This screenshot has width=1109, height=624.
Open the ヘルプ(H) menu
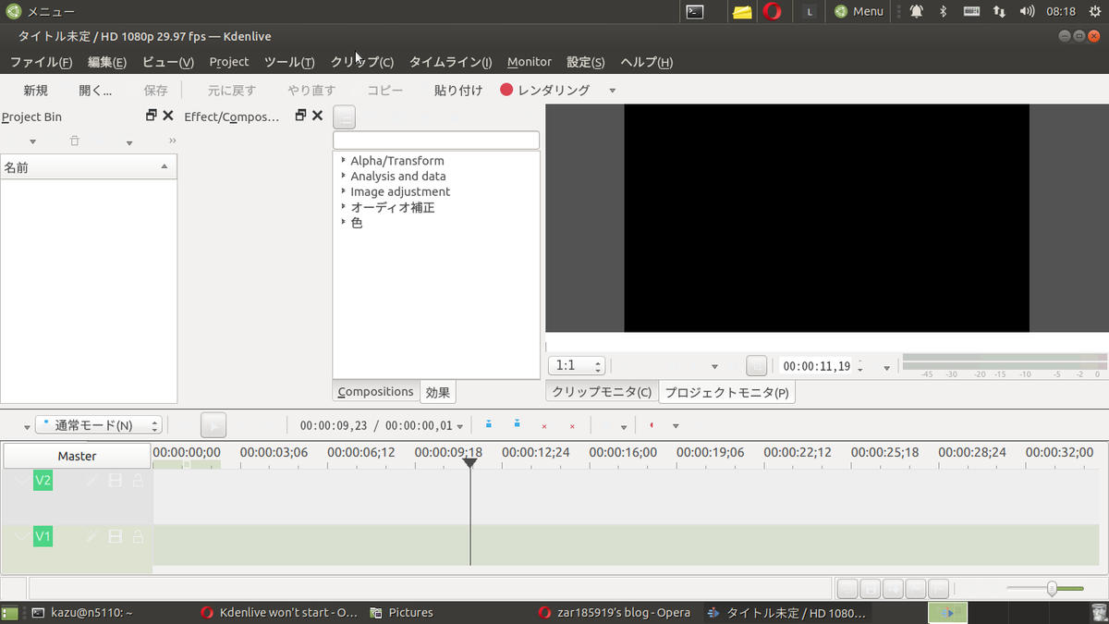pyautogui.click(x=647, y=62)
